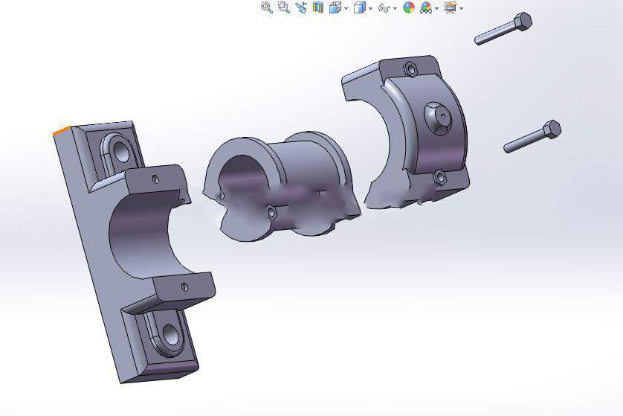Expand View Orientation dropdown arrow
This screenshot has width=623, height=416.
346,8
